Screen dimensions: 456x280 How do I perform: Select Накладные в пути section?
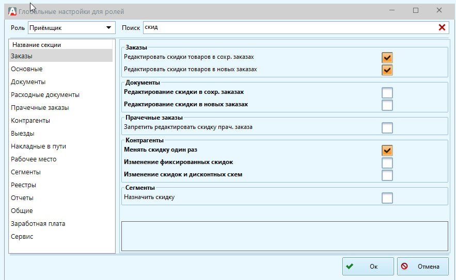tap(61, 146)
